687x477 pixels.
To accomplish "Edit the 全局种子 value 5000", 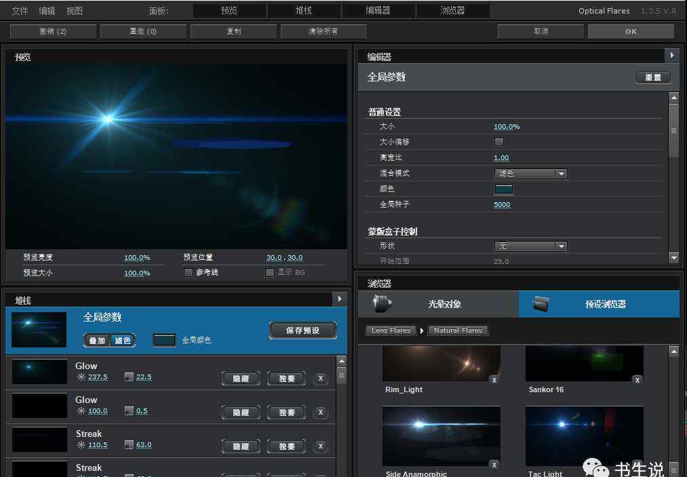I will click(502, 205).
